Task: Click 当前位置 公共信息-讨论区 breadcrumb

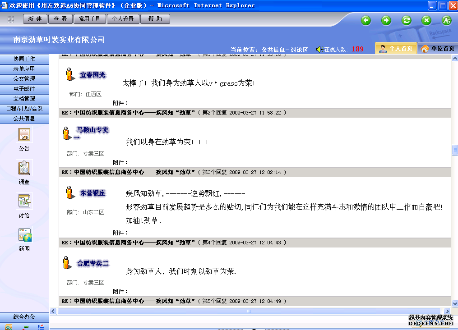Action: tap(269, 50)
